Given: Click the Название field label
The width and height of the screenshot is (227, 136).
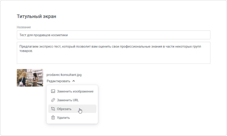Looking at the screenshot, I should tap(24, 27).
